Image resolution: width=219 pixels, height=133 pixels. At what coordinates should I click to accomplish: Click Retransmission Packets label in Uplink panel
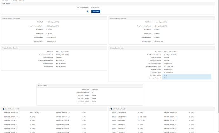pos(155,63)
